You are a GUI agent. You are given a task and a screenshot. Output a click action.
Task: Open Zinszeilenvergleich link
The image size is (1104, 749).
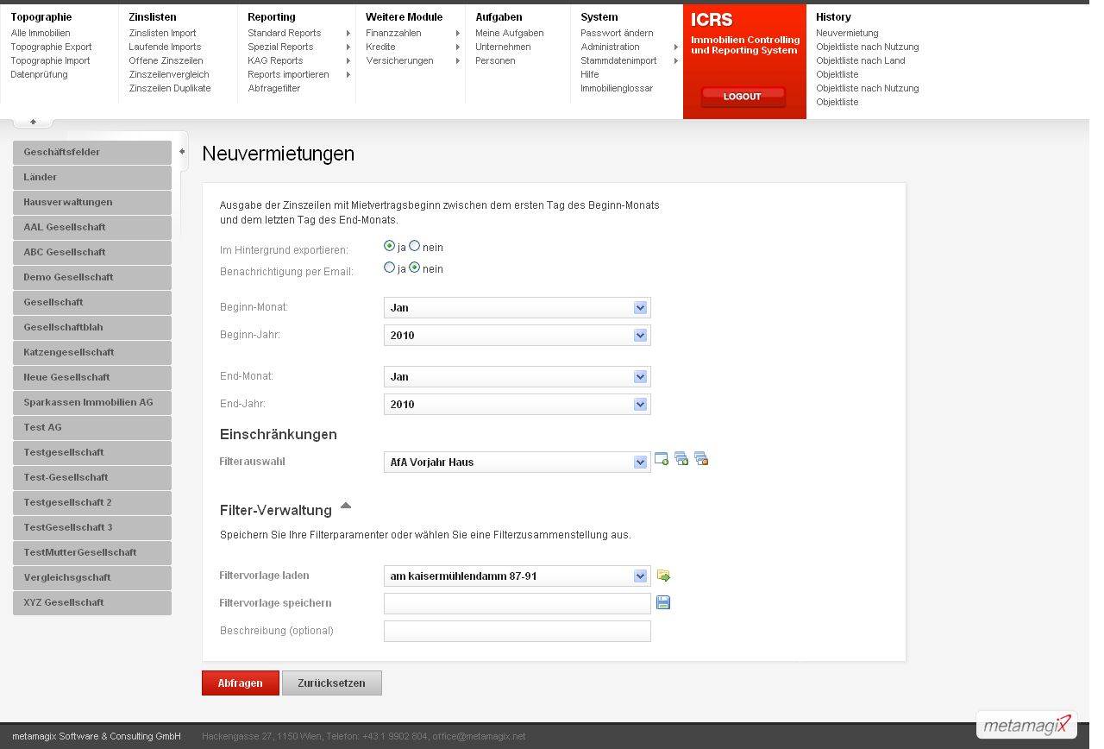pyautogui.click(x=169, y=74)
